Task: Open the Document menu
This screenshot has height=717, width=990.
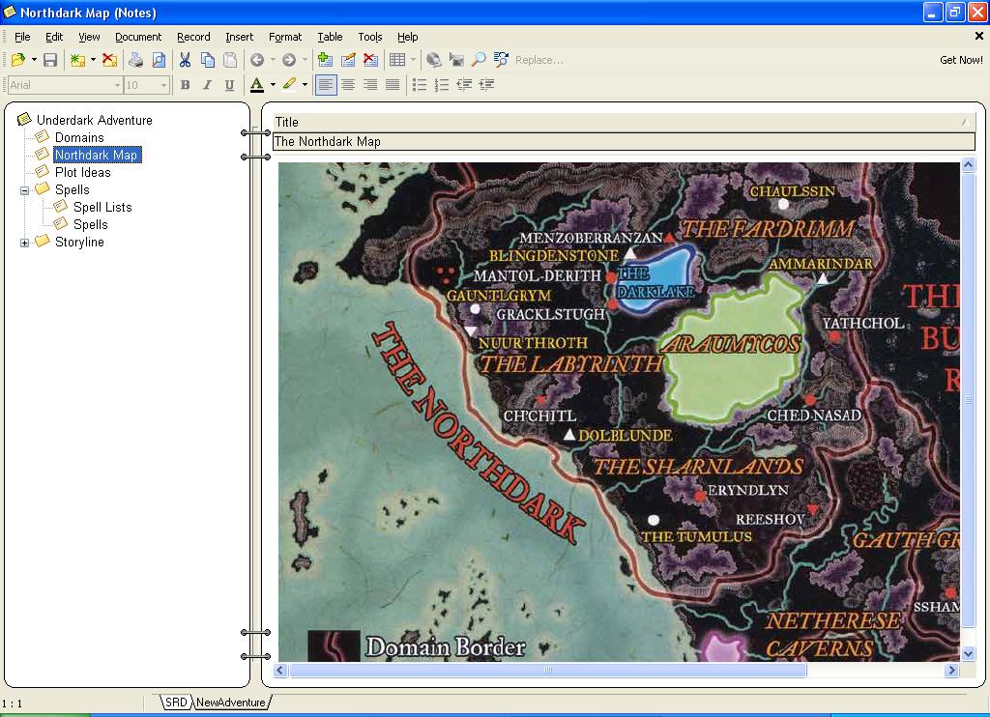Action: (138, 37)
